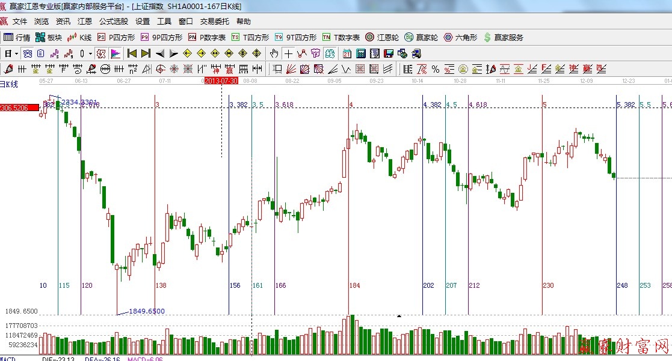Expand the 日 period dropdown arrow
This screenshot has height=361, width=672.
point(16,53)
